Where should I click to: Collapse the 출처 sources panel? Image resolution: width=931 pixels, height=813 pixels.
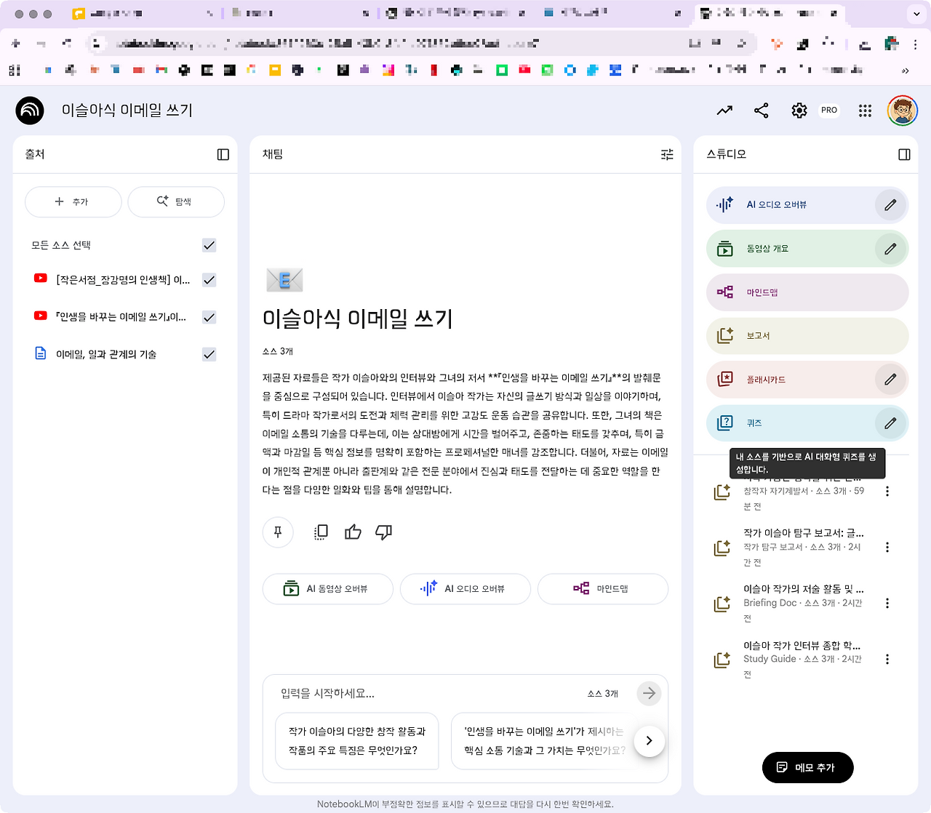(x=223, y=154)
